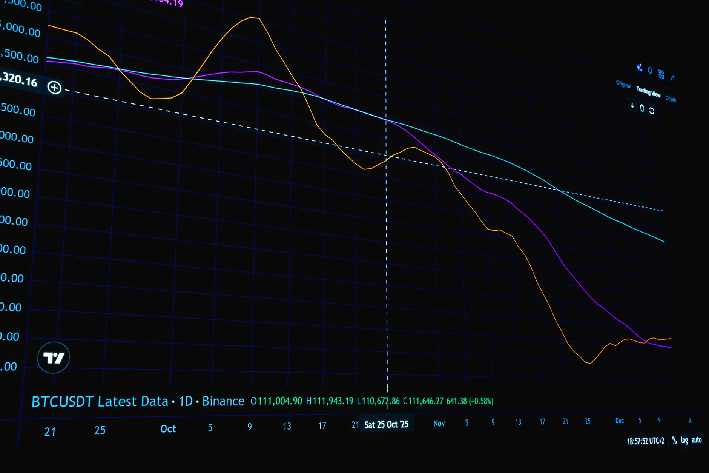
Task: Open the 18:57:52 UTC+2 timezone menu
Action: click(646, 441)
